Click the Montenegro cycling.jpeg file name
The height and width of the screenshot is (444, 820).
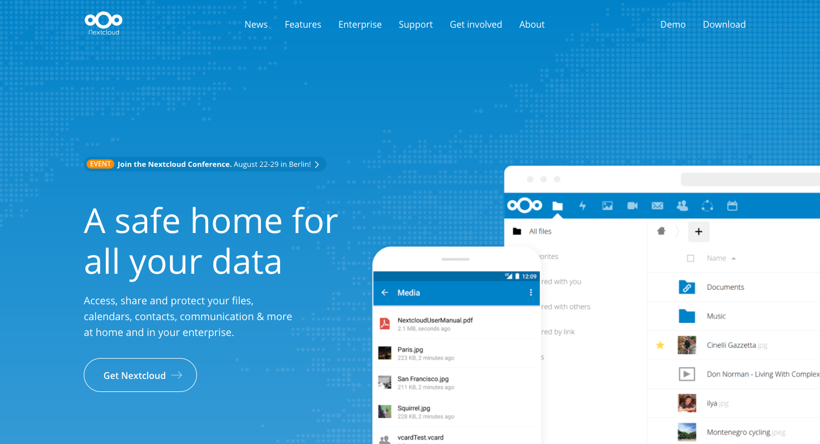coord(746,432)
